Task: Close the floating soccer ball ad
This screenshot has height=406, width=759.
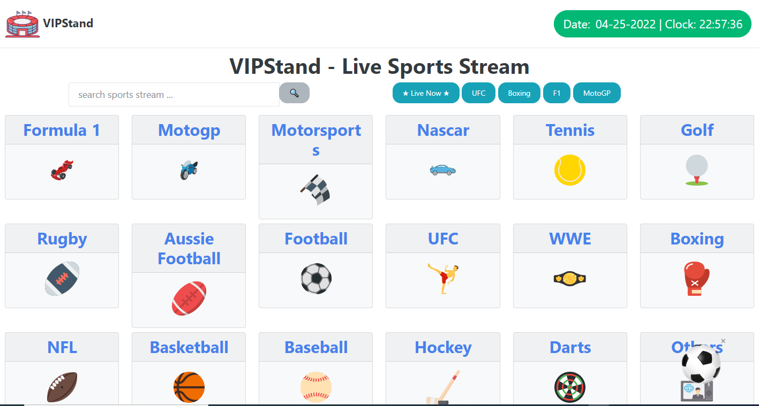Action: (723, 341)
